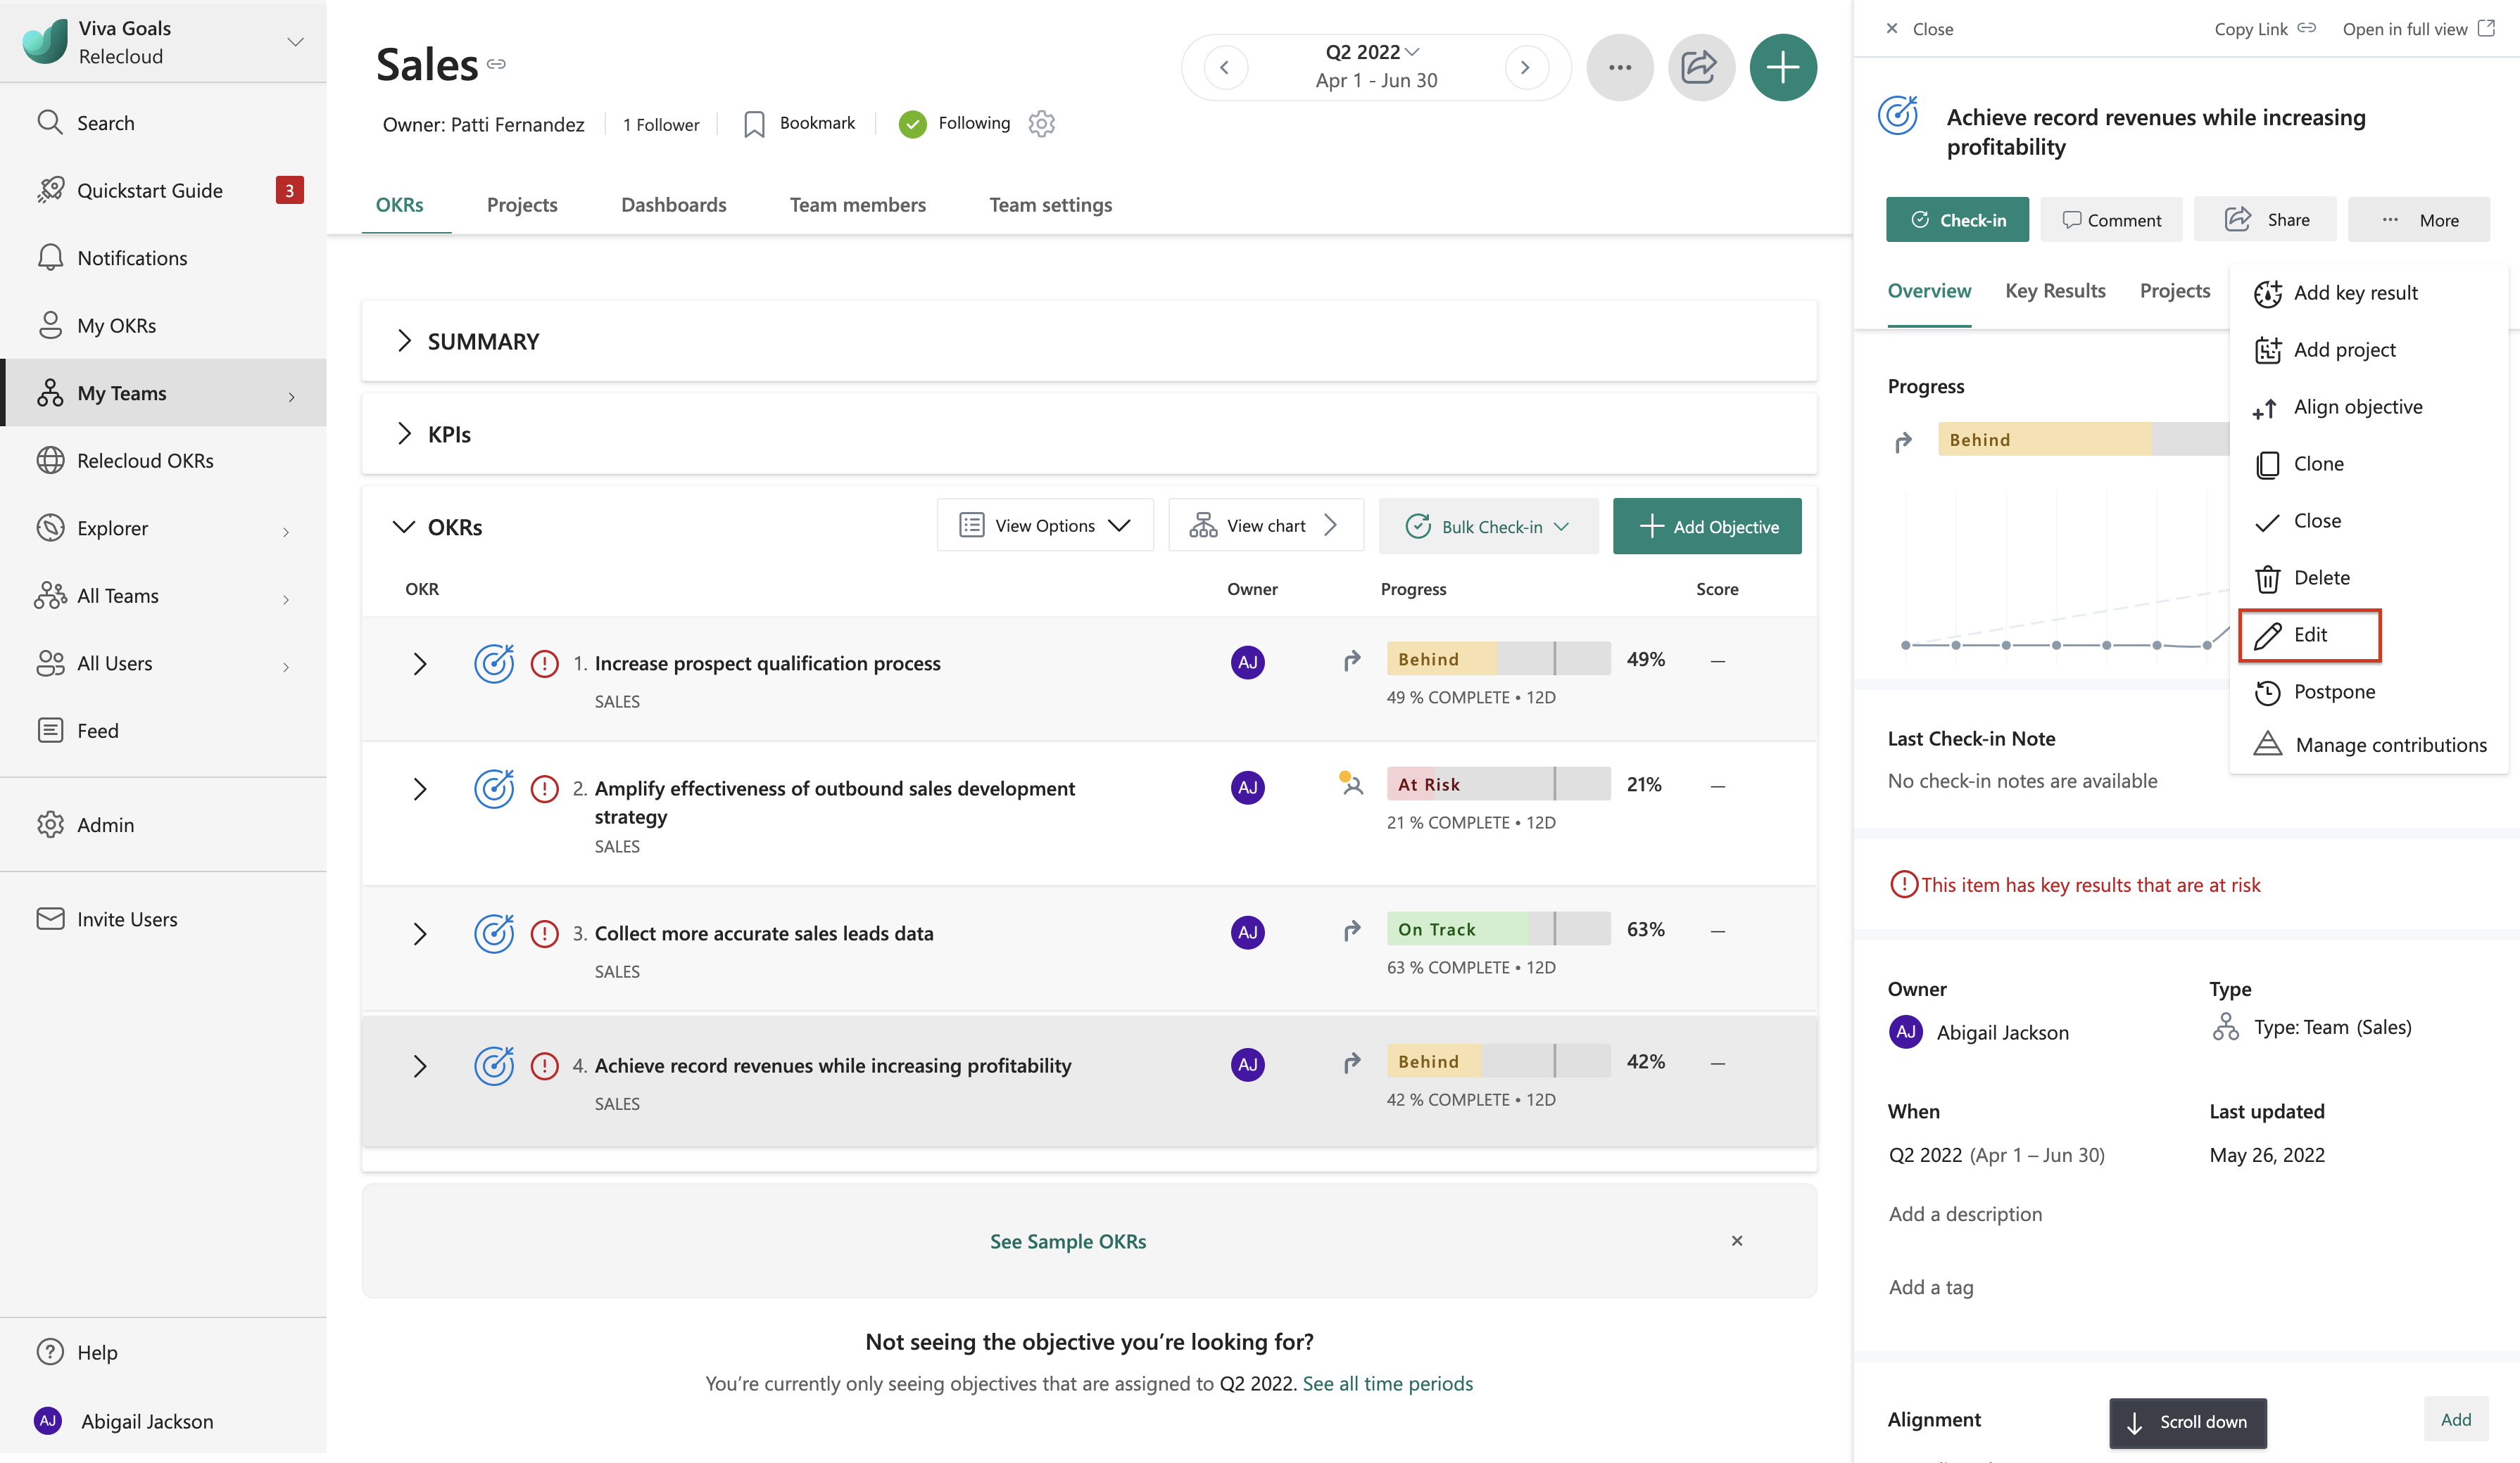The height and width of the screenshot is (1463, 2520).
Task: Select Edit from the More menu
Action: [2309, 634]
